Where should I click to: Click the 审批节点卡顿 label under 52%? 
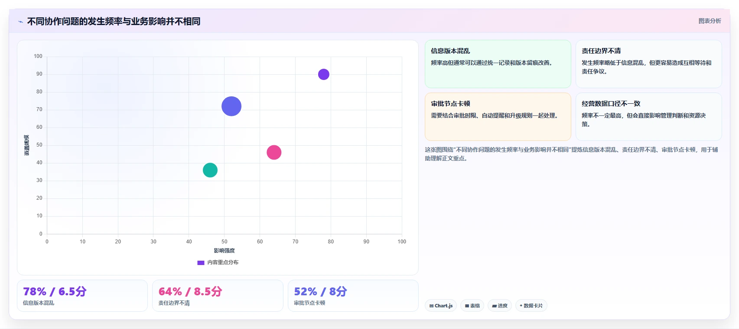pyautogui.click(x=309, y=303)
